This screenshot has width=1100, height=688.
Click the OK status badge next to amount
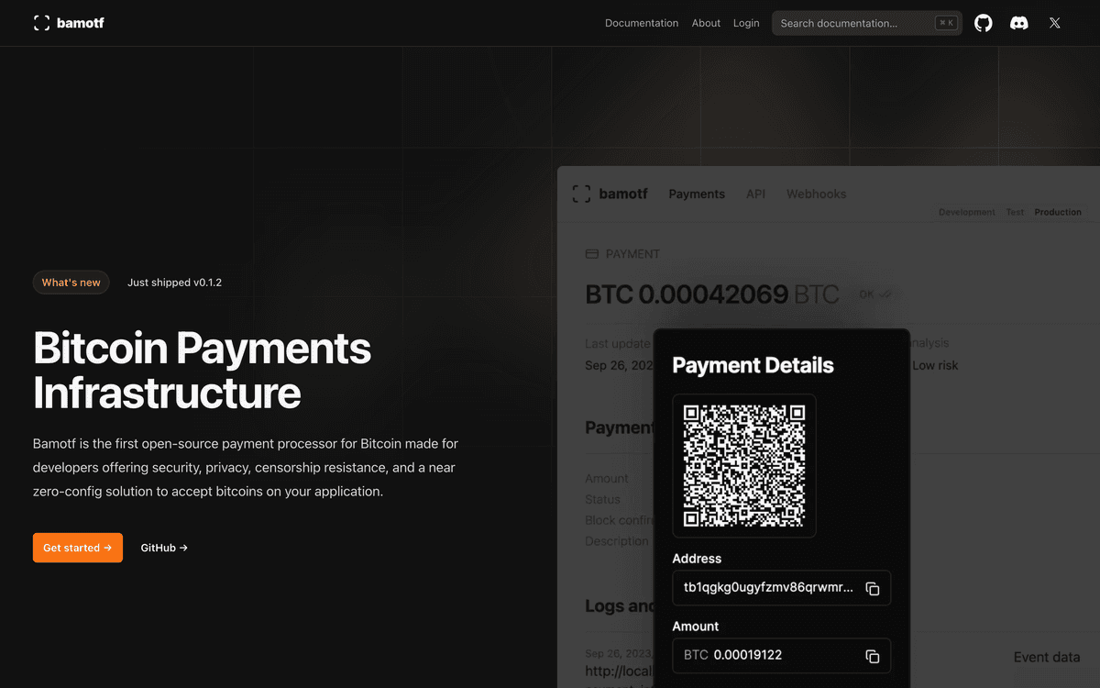(x=875, y=294)
